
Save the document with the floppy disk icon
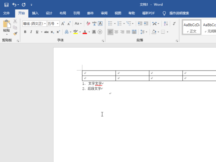[x=6, y=5]
